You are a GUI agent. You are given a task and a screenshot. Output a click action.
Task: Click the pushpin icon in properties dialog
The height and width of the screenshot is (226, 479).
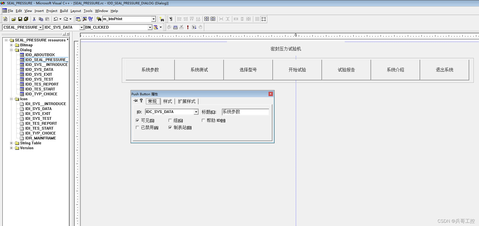[135, 101]
